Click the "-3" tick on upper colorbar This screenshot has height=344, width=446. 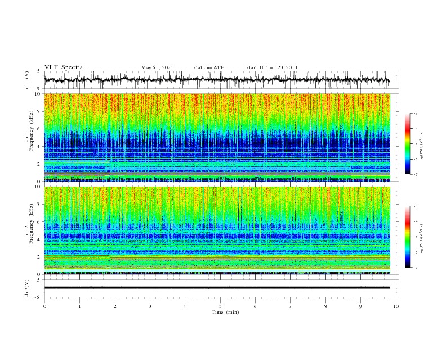click(415, 113)
